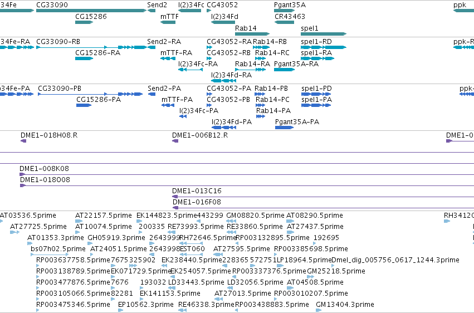The height and width of the screenshot is (313, 474).
Task: Select BAC clone DME1-013C16 label
Action: (x=197, y=190)
